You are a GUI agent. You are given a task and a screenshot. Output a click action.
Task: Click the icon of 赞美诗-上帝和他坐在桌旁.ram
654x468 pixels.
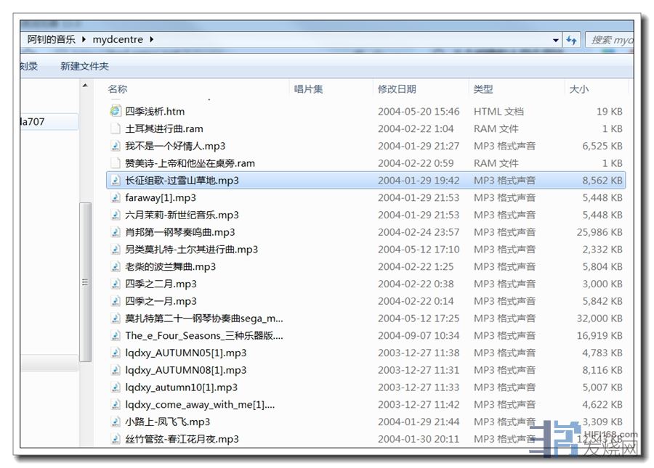tap(115, 163)
